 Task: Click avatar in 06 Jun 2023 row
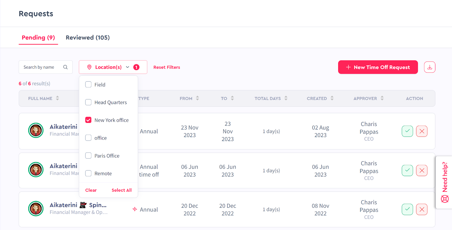pos(36,170)
